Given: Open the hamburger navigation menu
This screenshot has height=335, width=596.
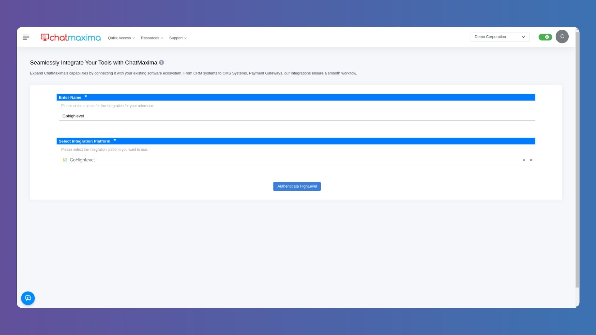Looking at the screenshot, I should click(x=26, y=37).
